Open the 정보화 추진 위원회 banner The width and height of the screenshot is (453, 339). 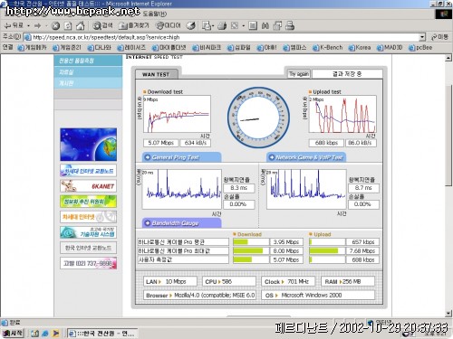88,202
